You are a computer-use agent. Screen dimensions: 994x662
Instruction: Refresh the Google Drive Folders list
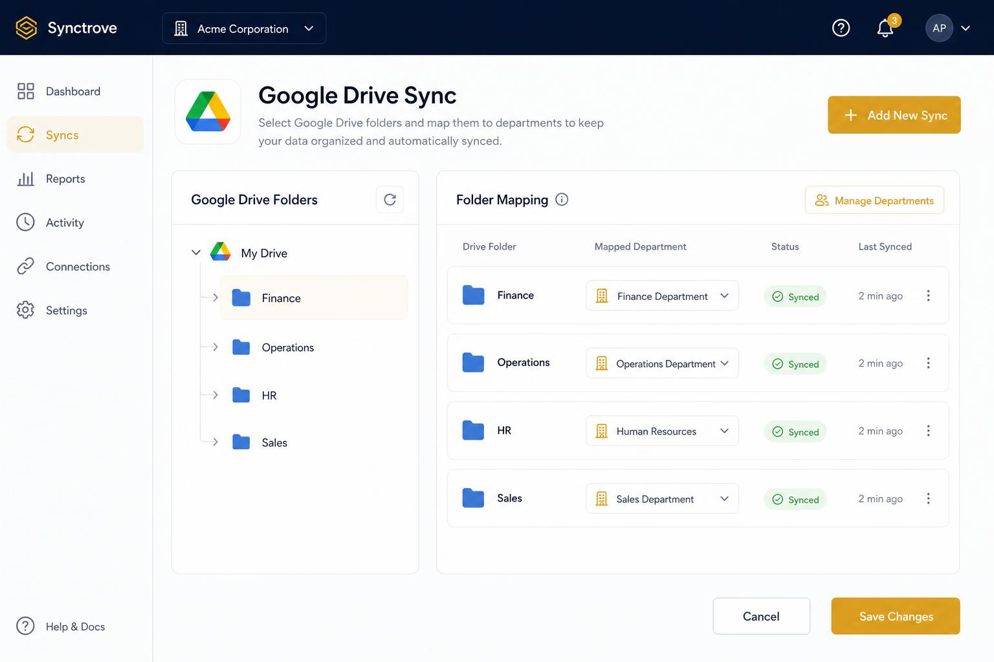[x=390, y=200]
